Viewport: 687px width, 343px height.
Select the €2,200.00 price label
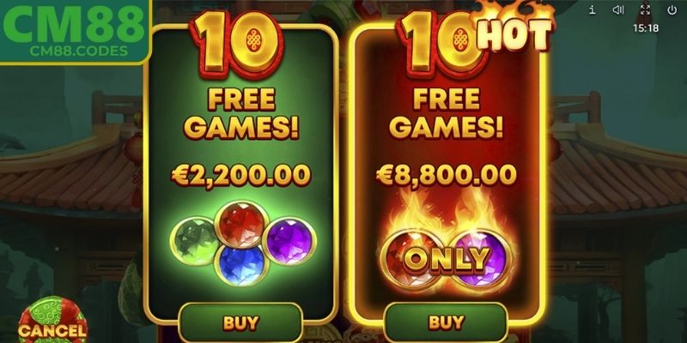pyautogui.click(x=241, y=176)
